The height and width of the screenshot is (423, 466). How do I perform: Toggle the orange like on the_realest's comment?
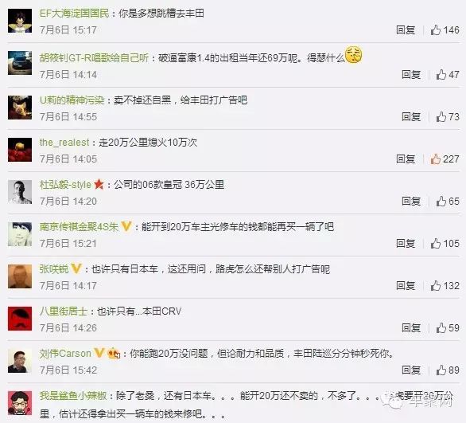[436, 159]
